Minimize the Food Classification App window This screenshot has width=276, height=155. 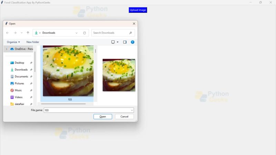coord(251,2)
